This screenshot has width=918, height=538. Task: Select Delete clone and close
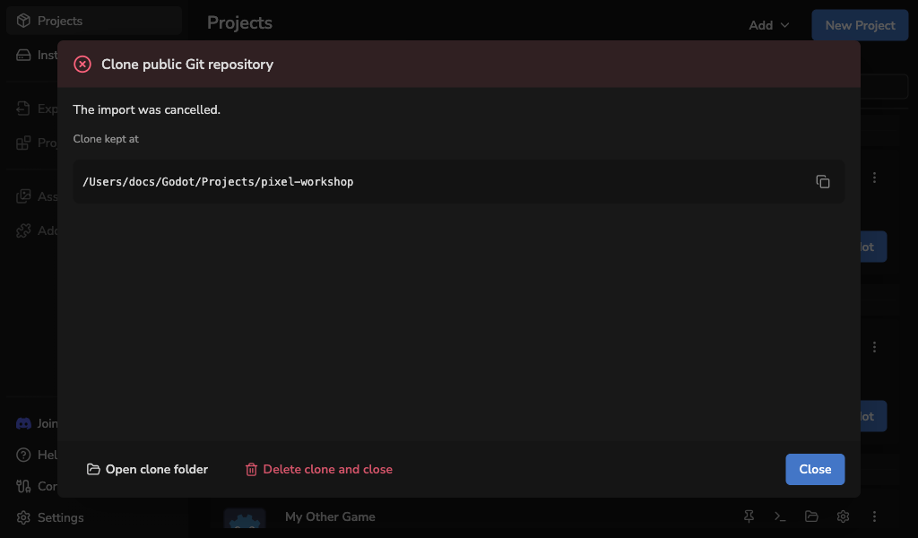(319, 470)
